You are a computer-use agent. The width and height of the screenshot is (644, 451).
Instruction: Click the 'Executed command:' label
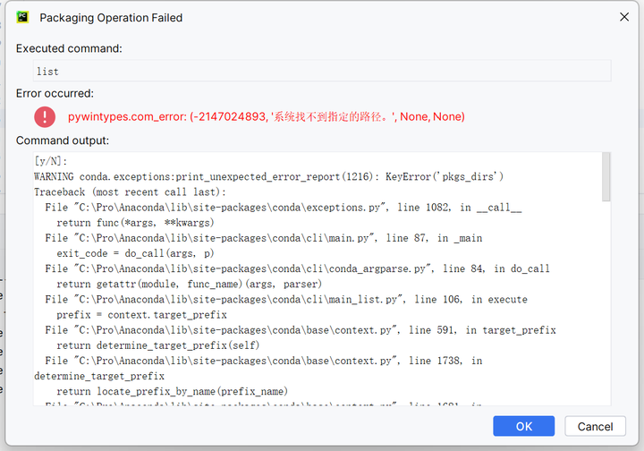[69, 48]
